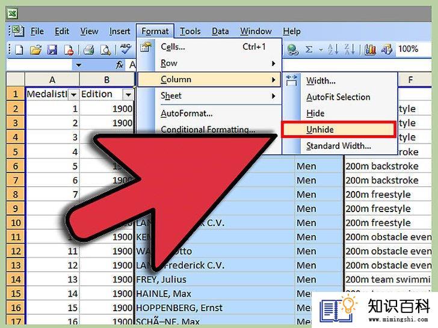Click cell '200m team swimmi' in row 14
Screen dimensions: 438x328
coord(388,279)
